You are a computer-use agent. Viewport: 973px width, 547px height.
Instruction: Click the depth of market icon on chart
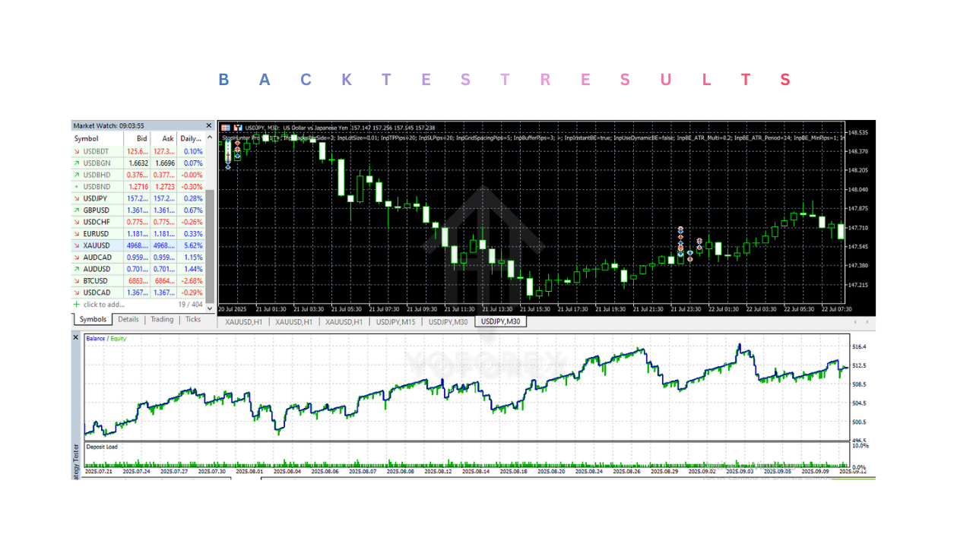[237, 128]
